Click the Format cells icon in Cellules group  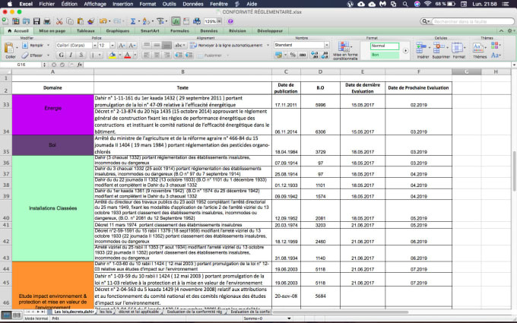point(458,50)
